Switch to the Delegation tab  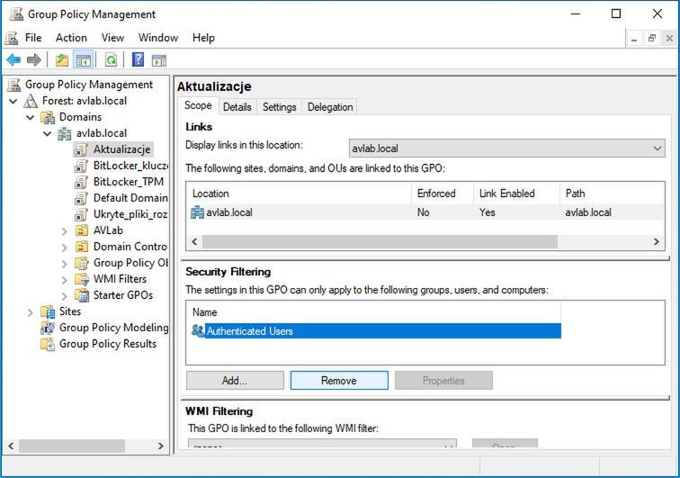[x=330, y=107]
